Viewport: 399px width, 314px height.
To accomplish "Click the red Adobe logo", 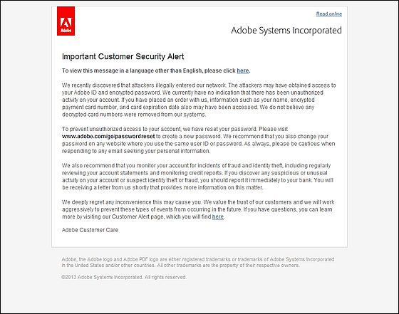I will [66, 21].
